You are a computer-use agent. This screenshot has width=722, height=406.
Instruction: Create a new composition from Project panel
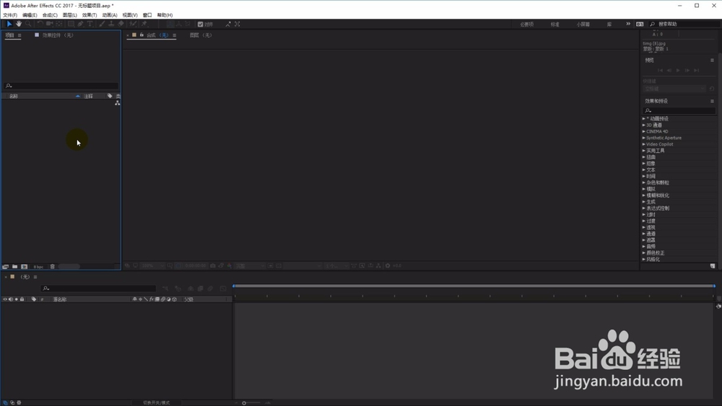click(24, 267)
